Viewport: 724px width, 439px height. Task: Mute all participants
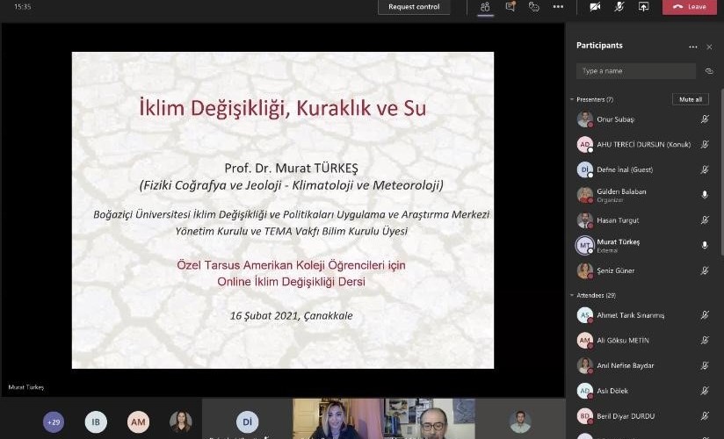pos(691,99)
